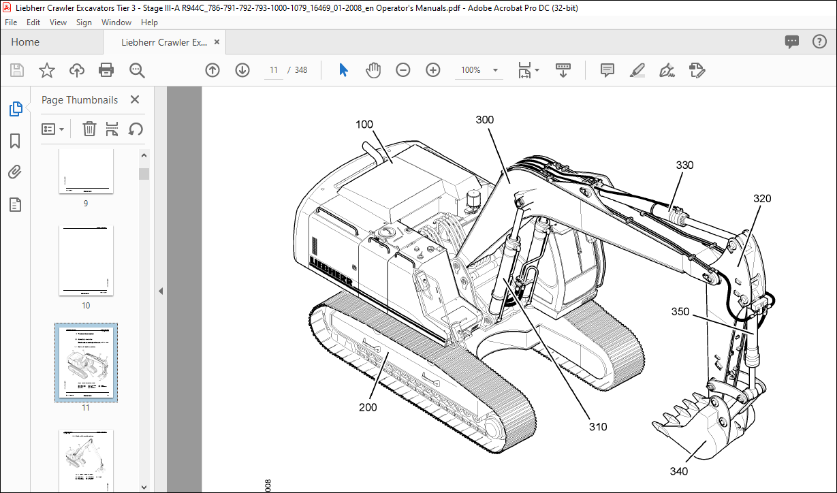Image resolution: width=837 pixels, height=493 pixels.
Task: Select page 11 thumbnail
Action: pos(86,362)
